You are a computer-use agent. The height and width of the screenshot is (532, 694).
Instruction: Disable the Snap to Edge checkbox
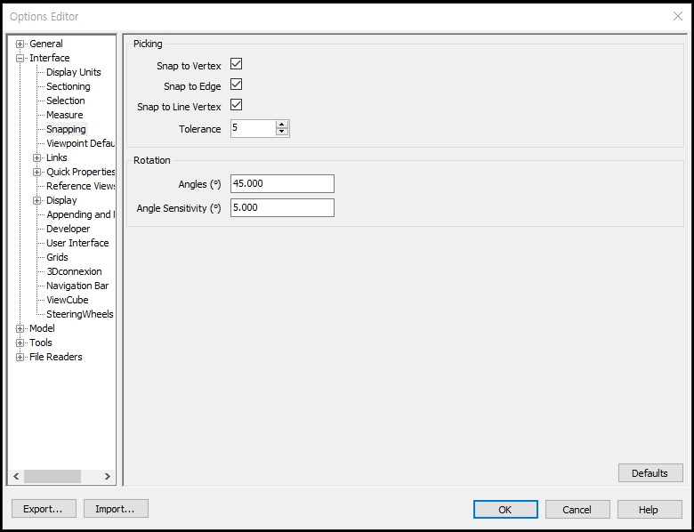(236, 85)
